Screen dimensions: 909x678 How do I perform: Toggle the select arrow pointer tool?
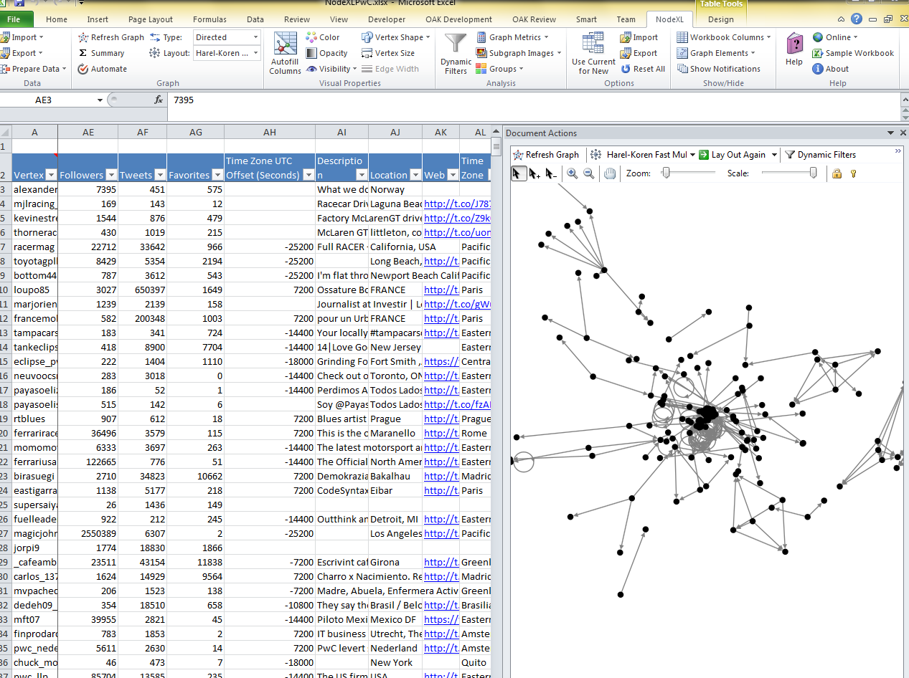[517, 173]
